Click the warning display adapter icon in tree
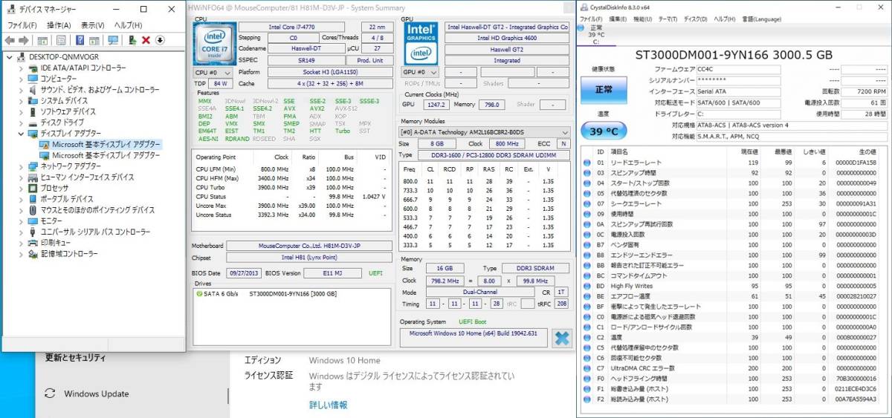 (x=45, y=145)
